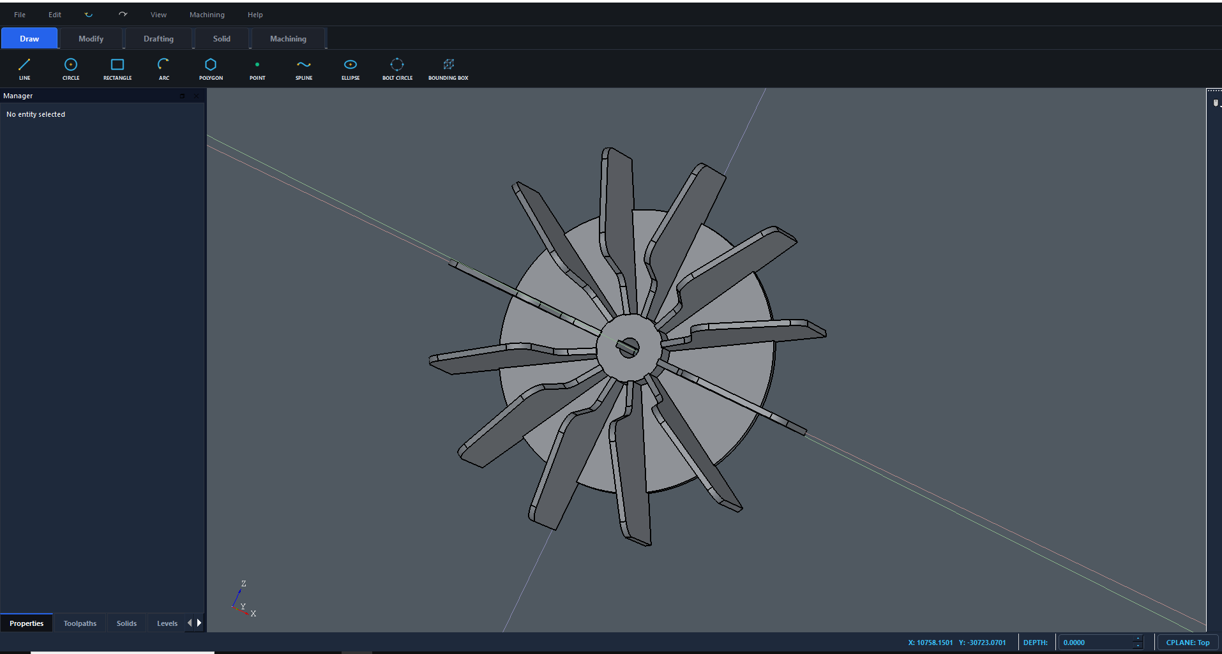
Task: Pick the Polygon tool
Action: coord(211,69)
